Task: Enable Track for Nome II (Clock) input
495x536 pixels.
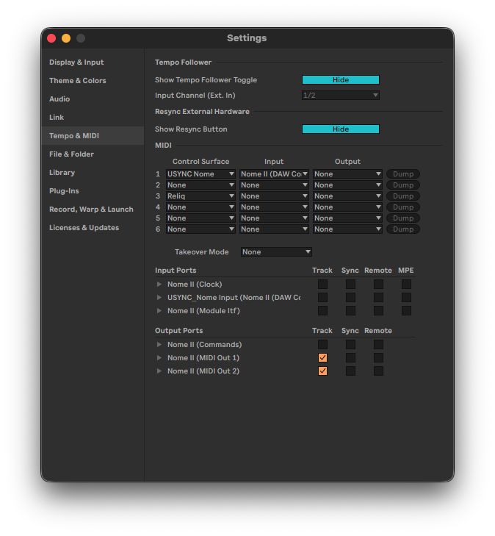Action: 322,285
